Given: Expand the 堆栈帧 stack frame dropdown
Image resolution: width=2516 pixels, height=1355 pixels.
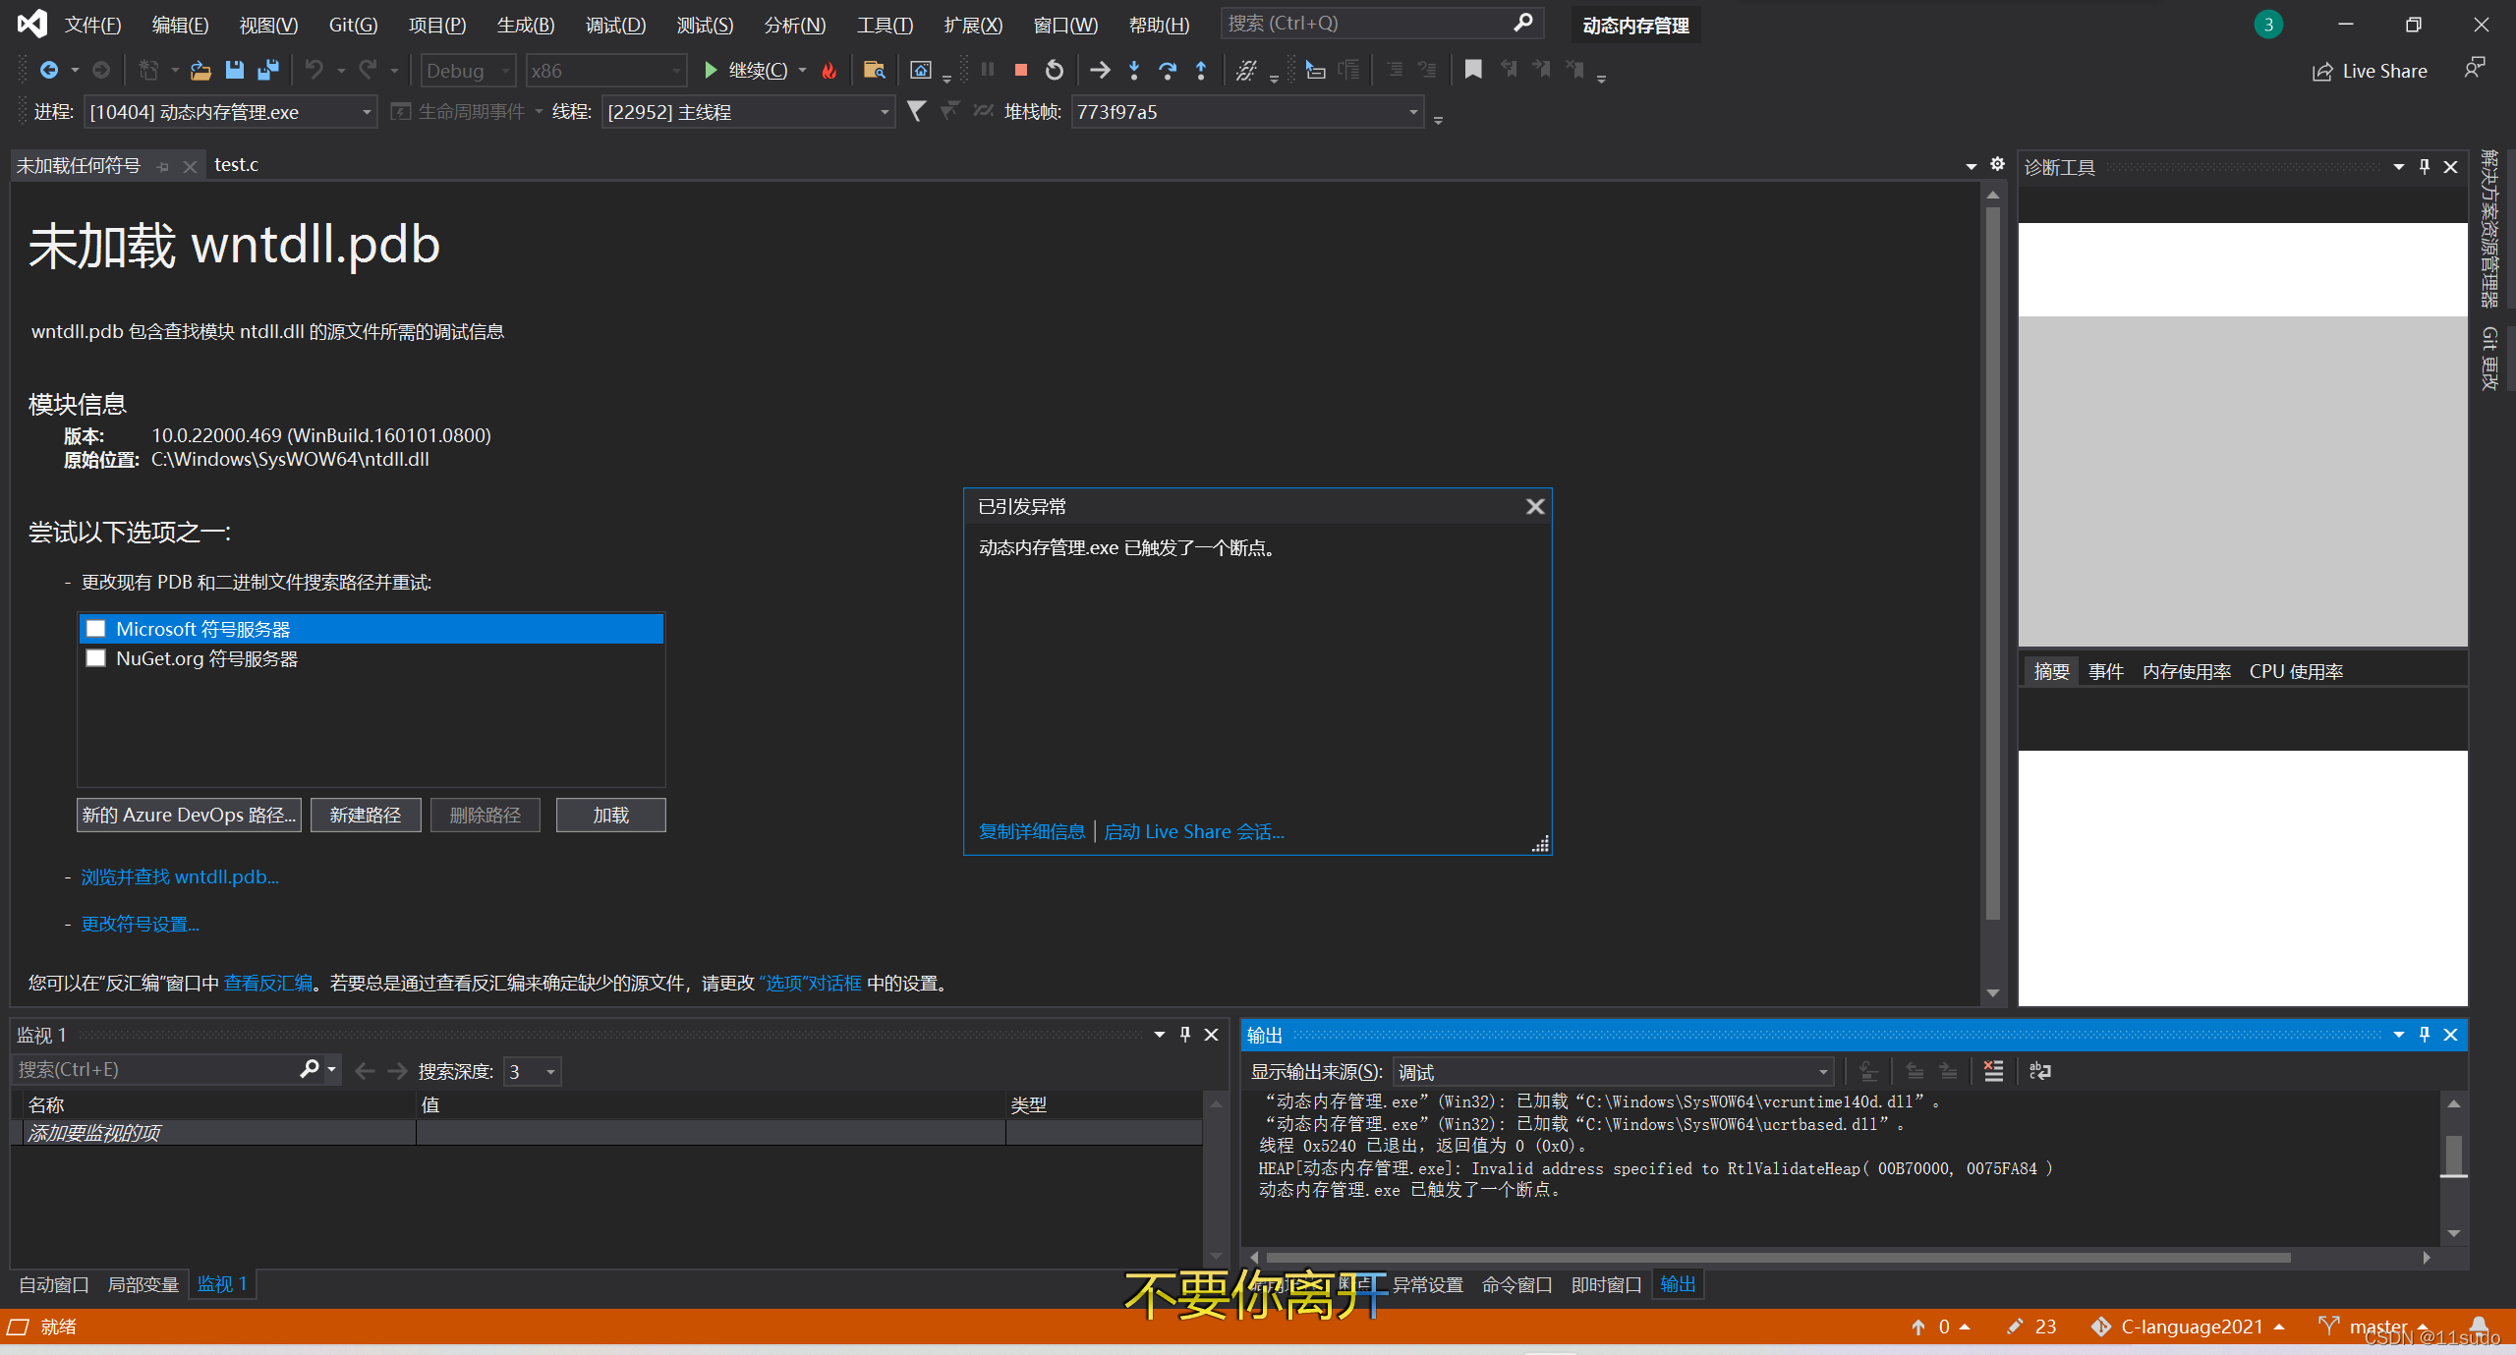Looking at the screenshot, I should coord(1413,112).
